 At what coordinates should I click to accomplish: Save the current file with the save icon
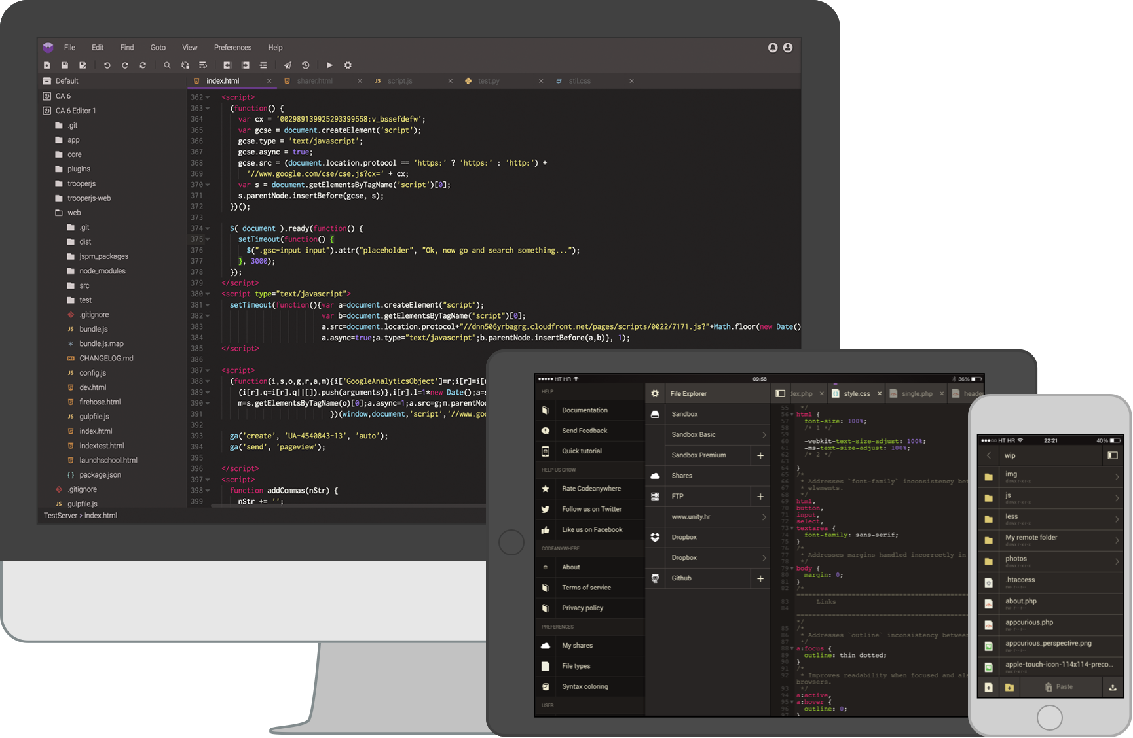point(65,65)
